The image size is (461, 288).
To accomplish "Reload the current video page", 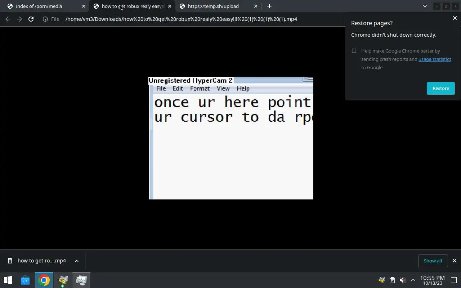I will tap(31, 19).
